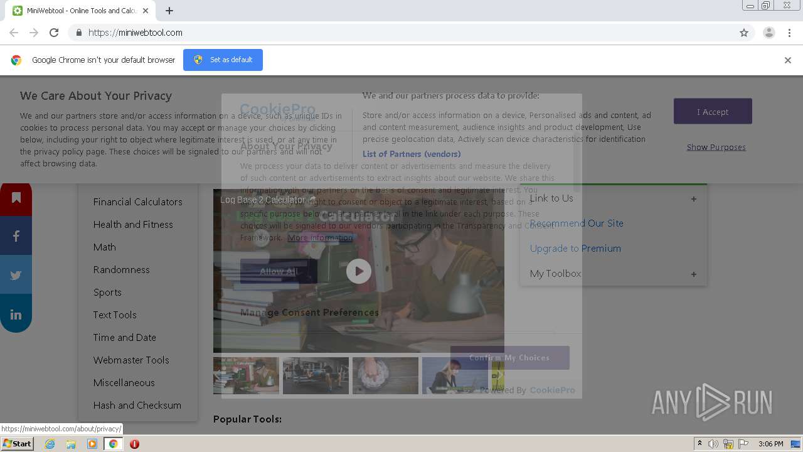Open Financial Calculators category

[137, 202]
